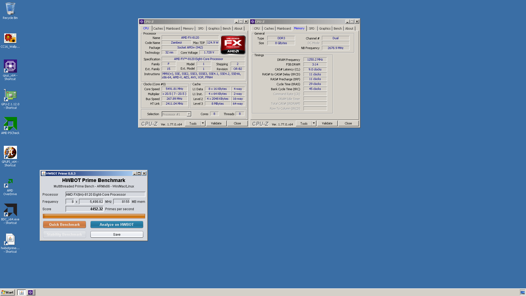Image resolution: width=526 pixels, height=296 pixels.
Task: Click Tools button in Memory CPU-Z
Action: click(304, 123)
